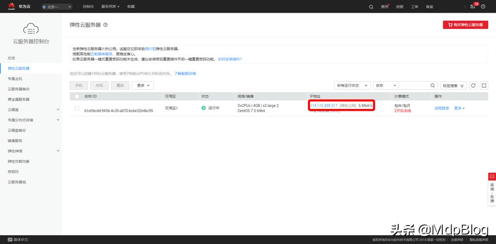Tick the checkbox for server b1e06cdd row
This screenshot has width=496, height=244.
[x=77, y=108]
